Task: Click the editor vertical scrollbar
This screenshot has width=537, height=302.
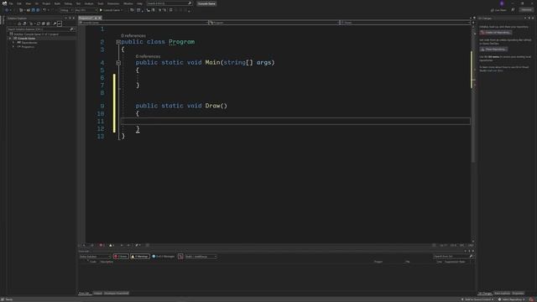Action: point(473,133)
